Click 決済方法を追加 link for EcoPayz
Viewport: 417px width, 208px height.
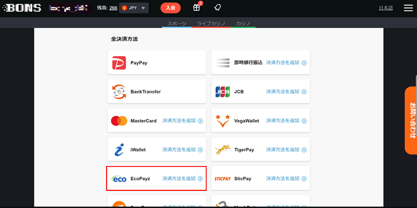[179, 178]
